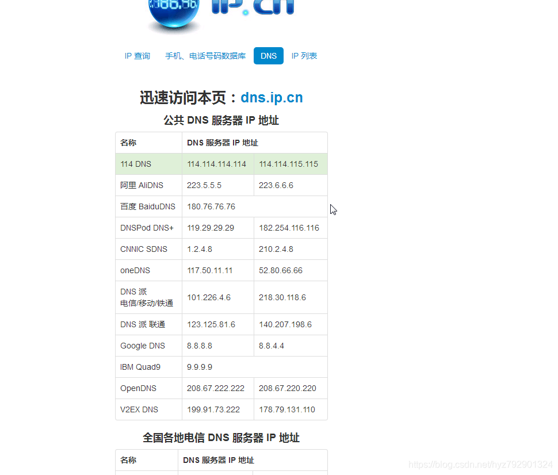
Task: Open the 手机、电话号码数据库 tab
Action: pyautogui.click(x=205, y=56)
